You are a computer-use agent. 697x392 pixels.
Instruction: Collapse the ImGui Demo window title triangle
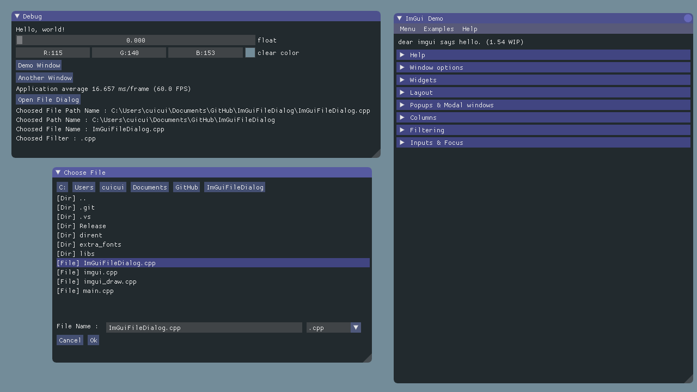click(x=400, y=19)
